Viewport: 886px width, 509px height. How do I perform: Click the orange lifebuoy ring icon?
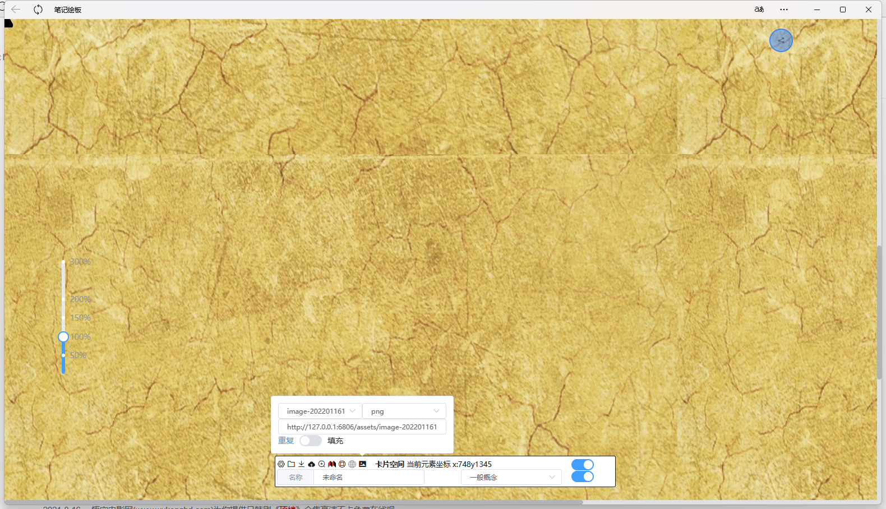342,464
